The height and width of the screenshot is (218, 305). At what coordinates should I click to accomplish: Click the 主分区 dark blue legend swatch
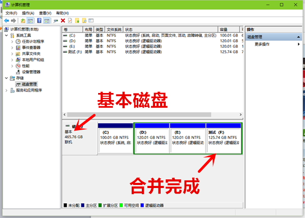point(83,205)
